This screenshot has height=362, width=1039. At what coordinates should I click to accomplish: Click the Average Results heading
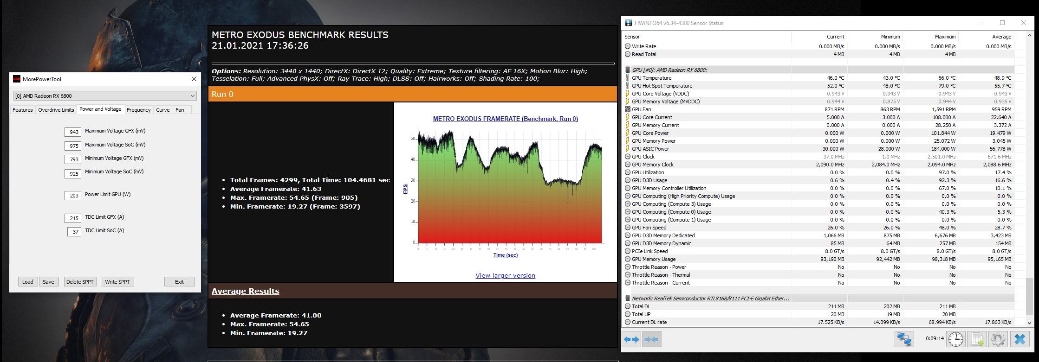point(245,291)
